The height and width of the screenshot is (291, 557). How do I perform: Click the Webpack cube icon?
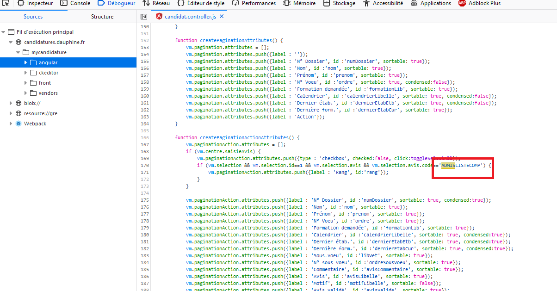coord(19,124)
